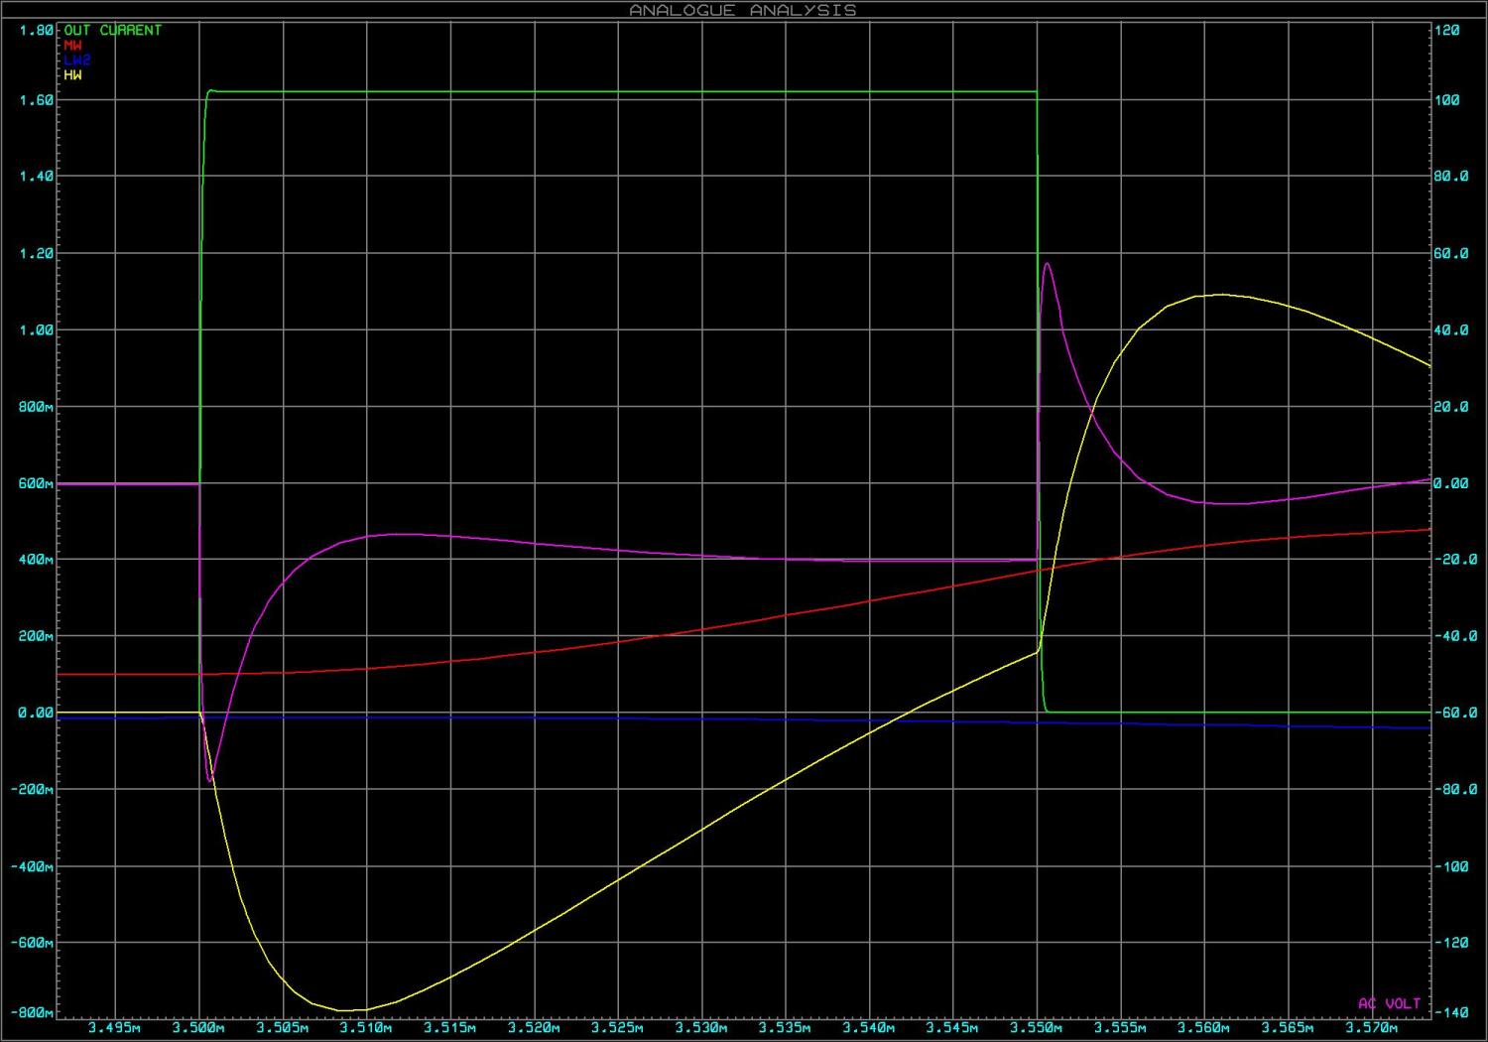Click the 400m axis value
1488x1042 pixels.
(37, 560)
